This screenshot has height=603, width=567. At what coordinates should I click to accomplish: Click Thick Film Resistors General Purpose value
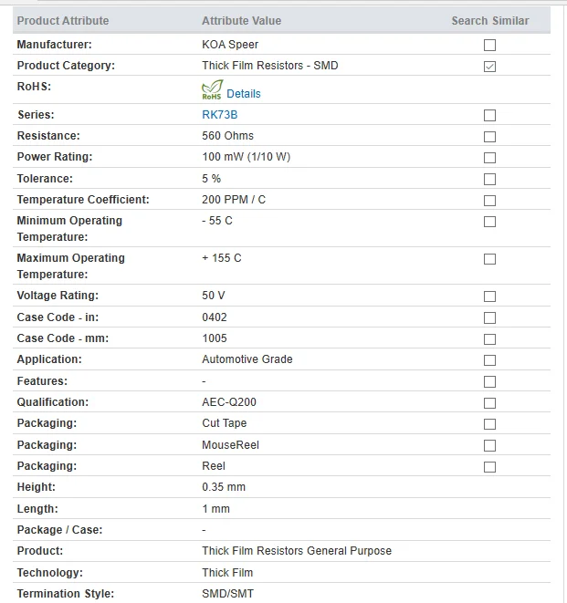pos(297,551)
